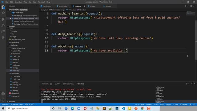
Task: Close the terminal panel
Action: [x=195, y=84]
